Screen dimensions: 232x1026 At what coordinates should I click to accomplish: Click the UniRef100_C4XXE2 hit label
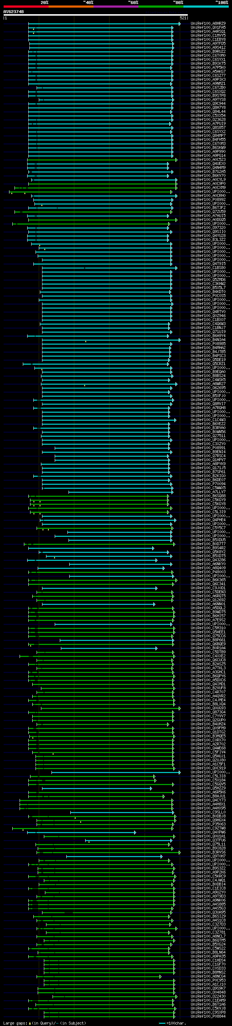[x=208, y=656]
